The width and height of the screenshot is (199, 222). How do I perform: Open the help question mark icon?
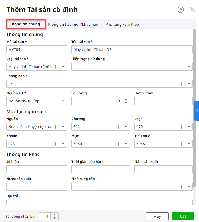(x=181, y=10)
